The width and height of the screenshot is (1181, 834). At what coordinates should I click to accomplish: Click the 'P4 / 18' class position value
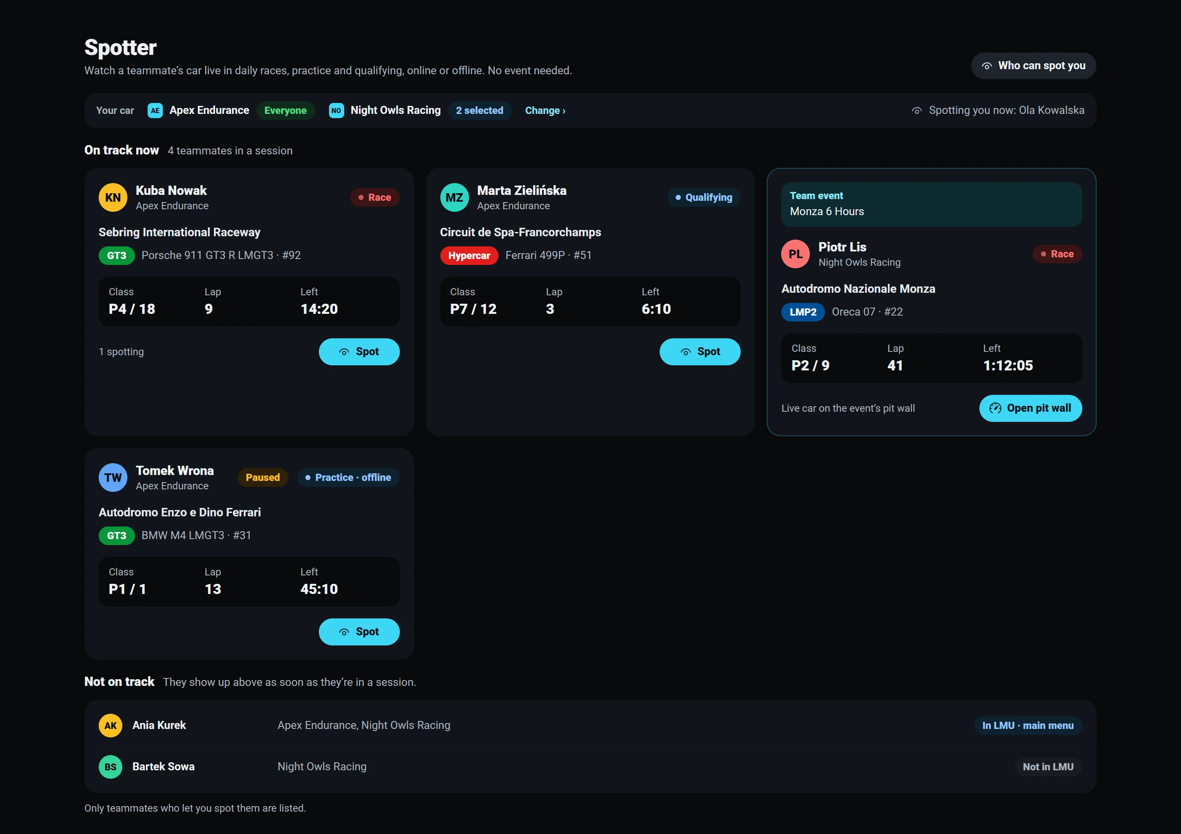[132, 309]
